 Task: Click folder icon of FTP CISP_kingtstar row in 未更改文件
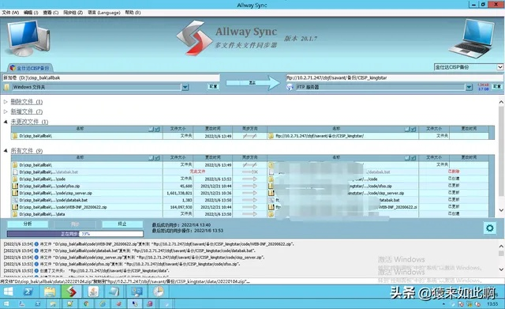pos(271,136)
